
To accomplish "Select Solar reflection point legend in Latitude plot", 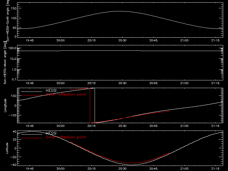I will click(66, 137).
